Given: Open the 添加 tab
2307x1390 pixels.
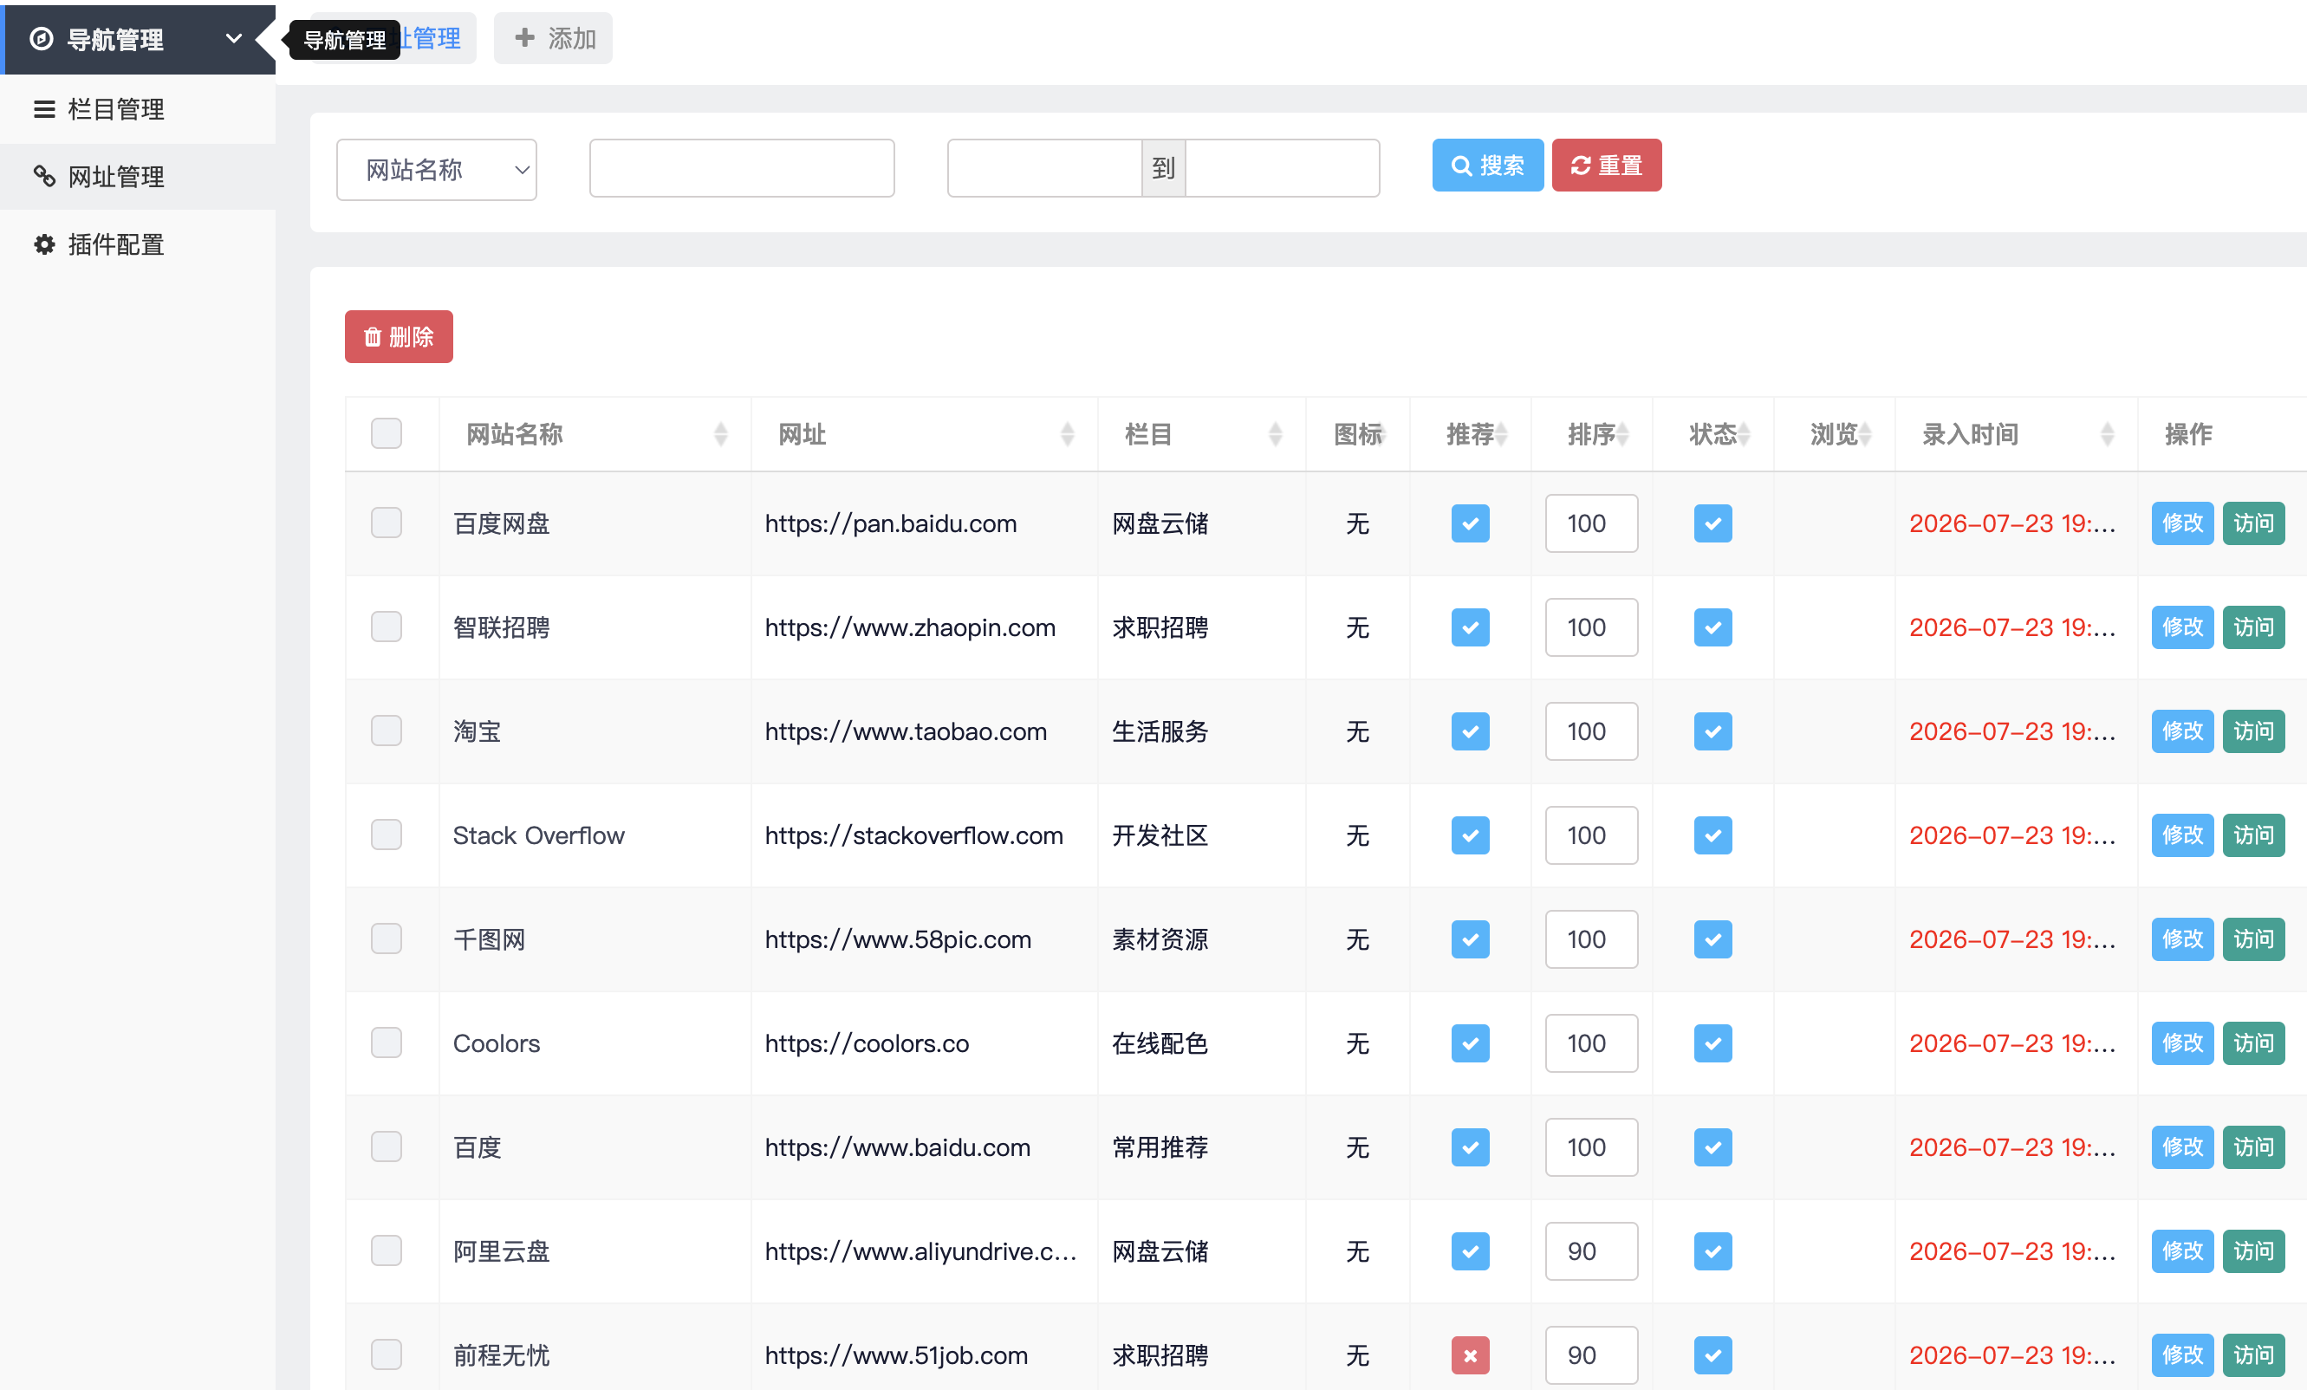Looking at the screenshot, I should (x=553, y=38).
